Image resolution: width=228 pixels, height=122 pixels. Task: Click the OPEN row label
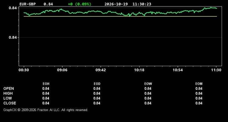click(x=9, y=88)
